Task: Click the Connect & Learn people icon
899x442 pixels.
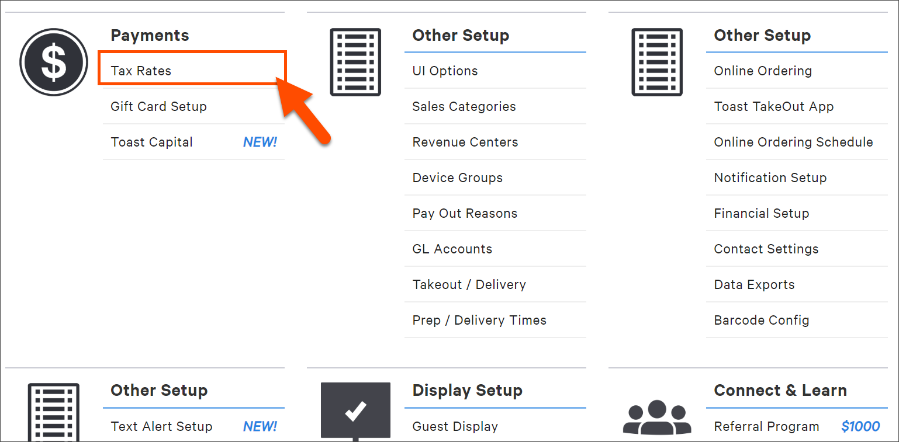Action: (x=656, y=417)
